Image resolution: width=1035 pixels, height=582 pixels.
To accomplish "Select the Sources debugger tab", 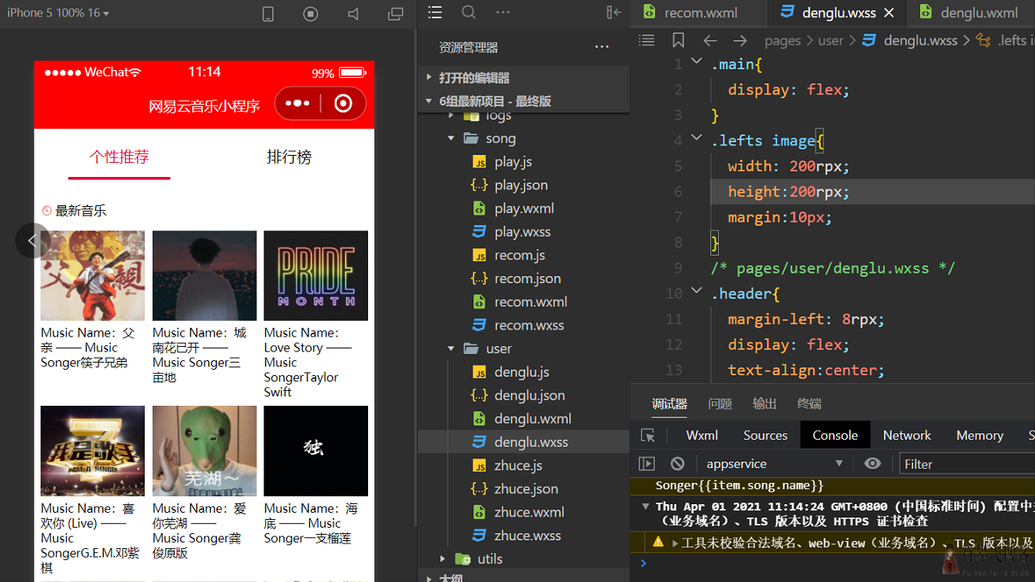I will 765,435.
